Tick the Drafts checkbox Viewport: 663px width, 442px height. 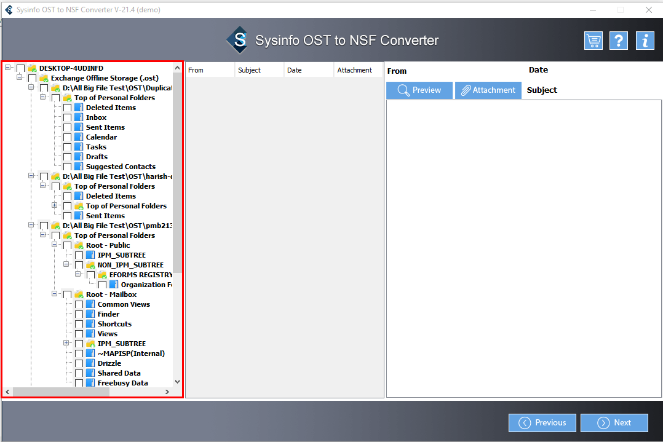(x=67, y=157)
